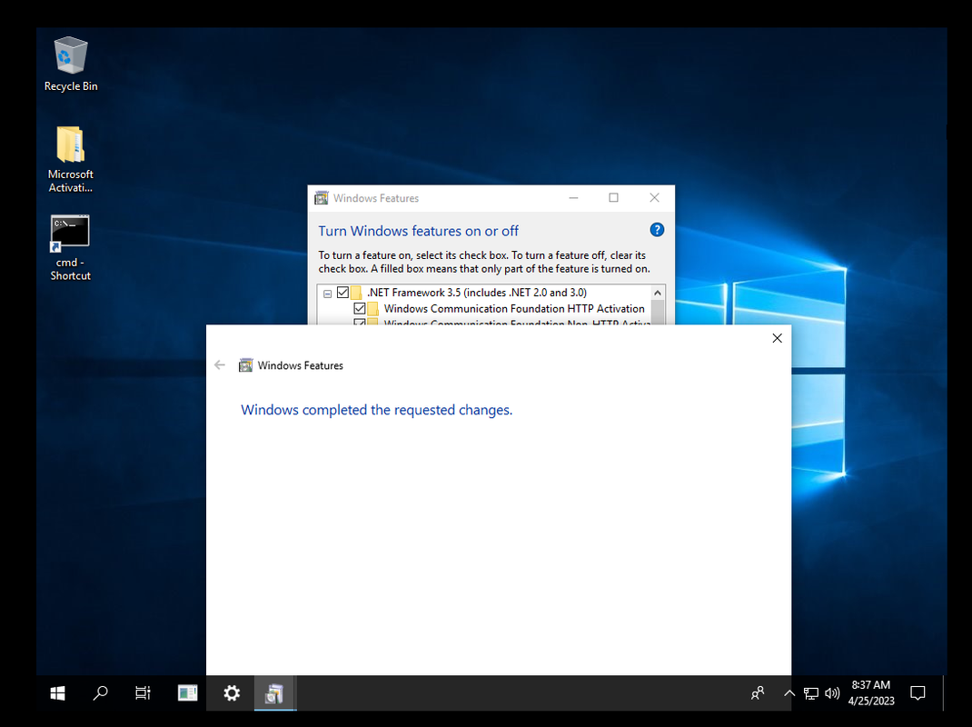Click the Windows Features icon in dialog header
Viewport: 972px width, 727px height.
(245, 364)
